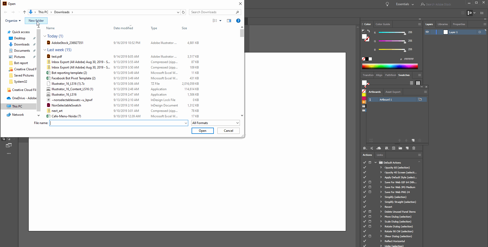The image size is (488, 247).
Task: Click the target circle for Layer 1
Action: point(480,32)
